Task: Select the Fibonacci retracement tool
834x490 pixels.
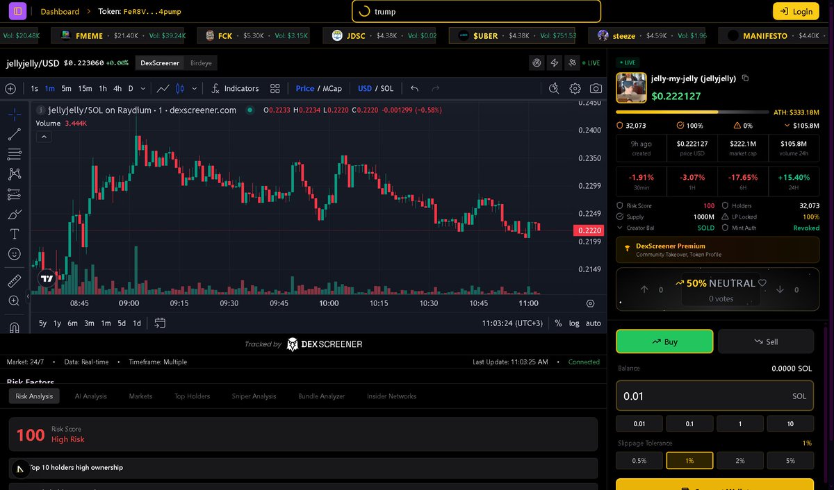Action: (x=15, y=154)
